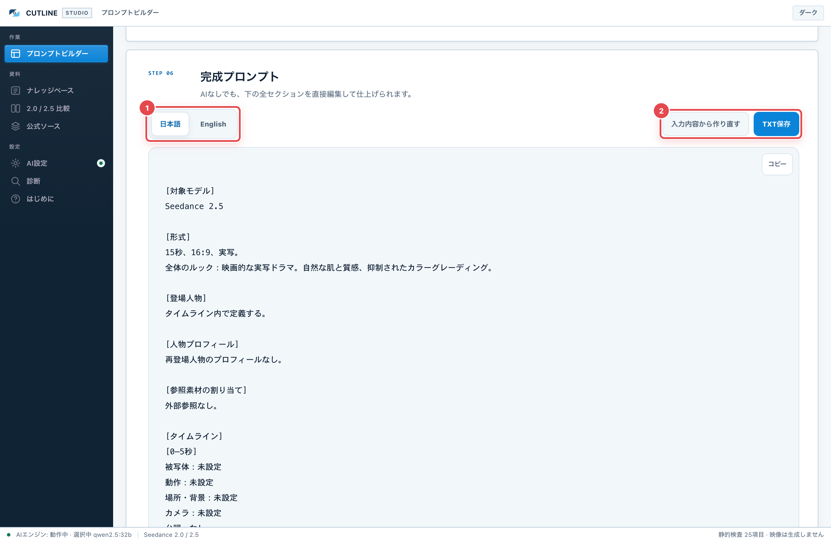Click the AI設定 gear icon
Screen dimensions: 831x542
(x=15, y=163)
